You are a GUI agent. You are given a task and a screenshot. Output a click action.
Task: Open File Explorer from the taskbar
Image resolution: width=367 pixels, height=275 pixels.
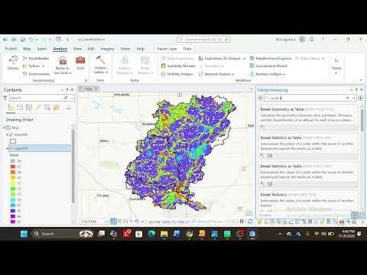164,234
